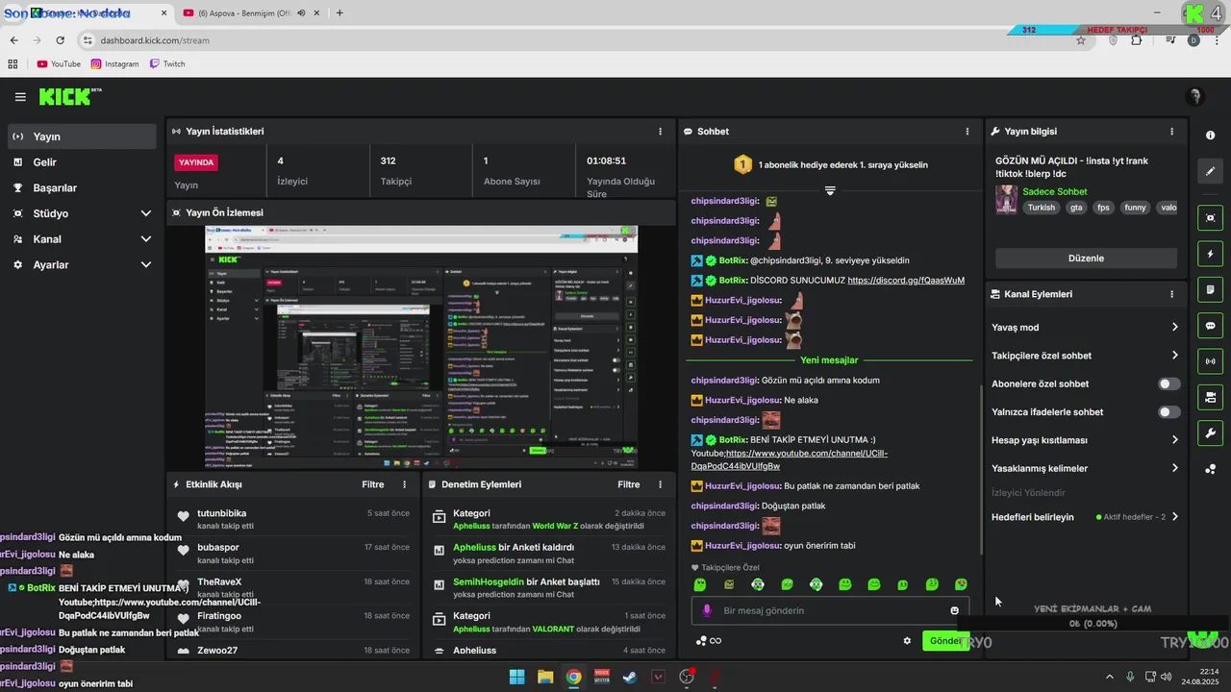
Task: Open Sadece Sohbet category link
Action: [1055, 191]
